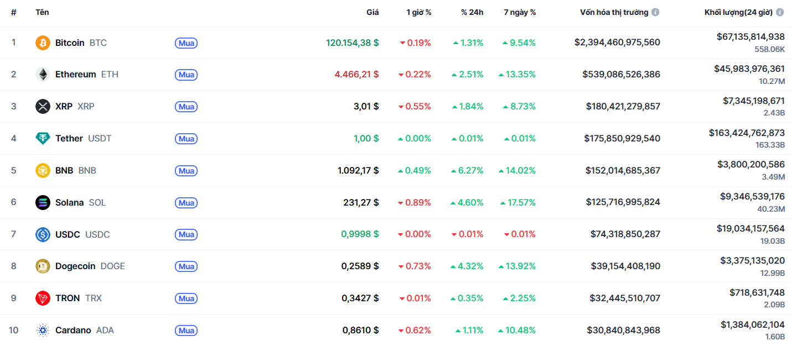The width and height of the screenshot is (792, 346).
Task: Open the TRON TRX coin link
Action: (68, 298)
